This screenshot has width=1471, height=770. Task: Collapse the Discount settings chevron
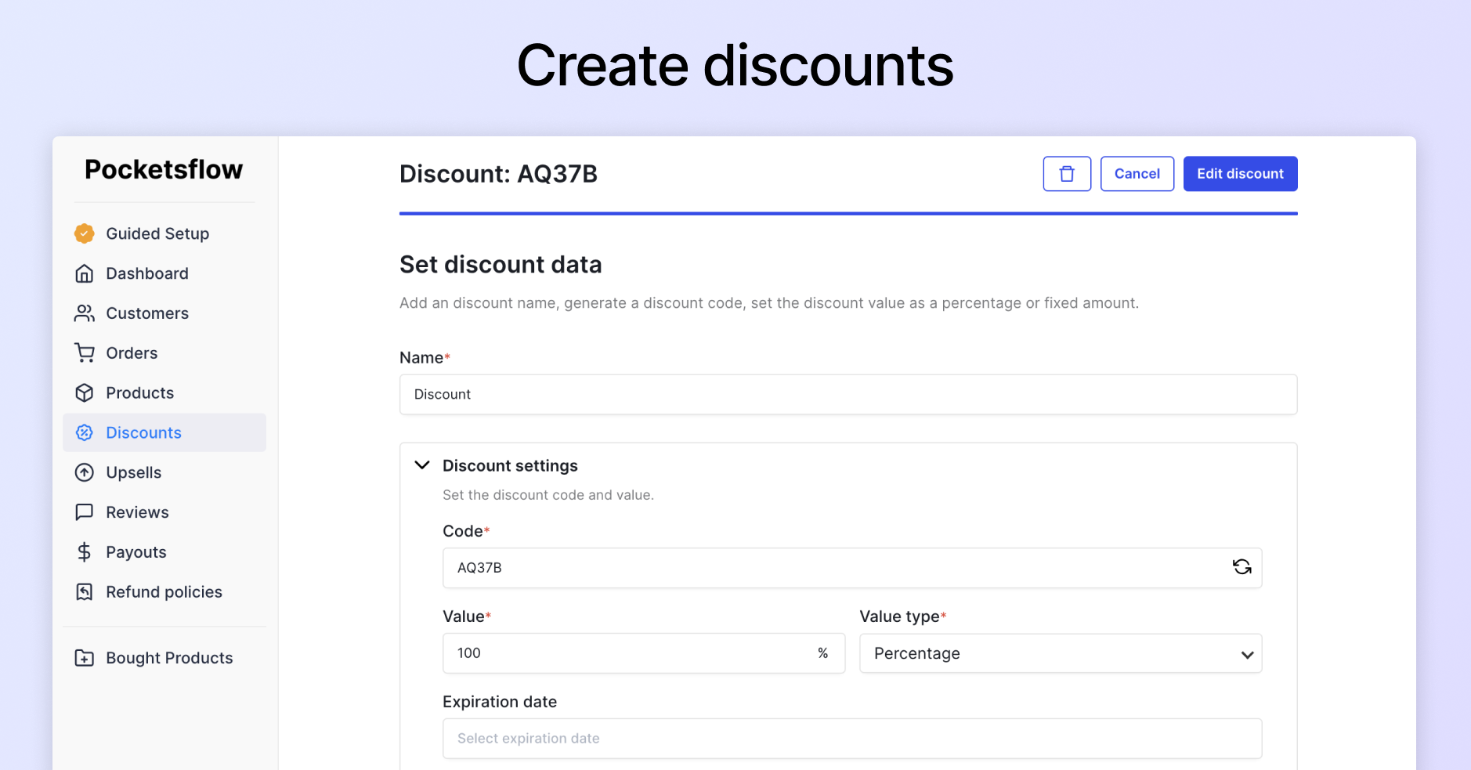pyautogui.click(x=422, y=465)
